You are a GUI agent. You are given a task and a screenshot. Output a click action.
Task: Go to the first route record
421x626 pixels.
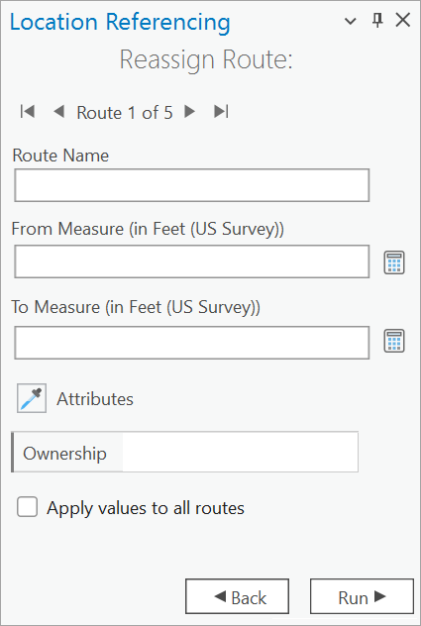[x=27, y=111]
